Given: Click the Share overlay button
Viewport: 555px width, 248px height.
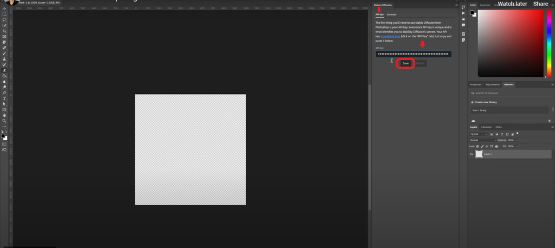Looking at the screenshot, I should (x=540, y=4).
